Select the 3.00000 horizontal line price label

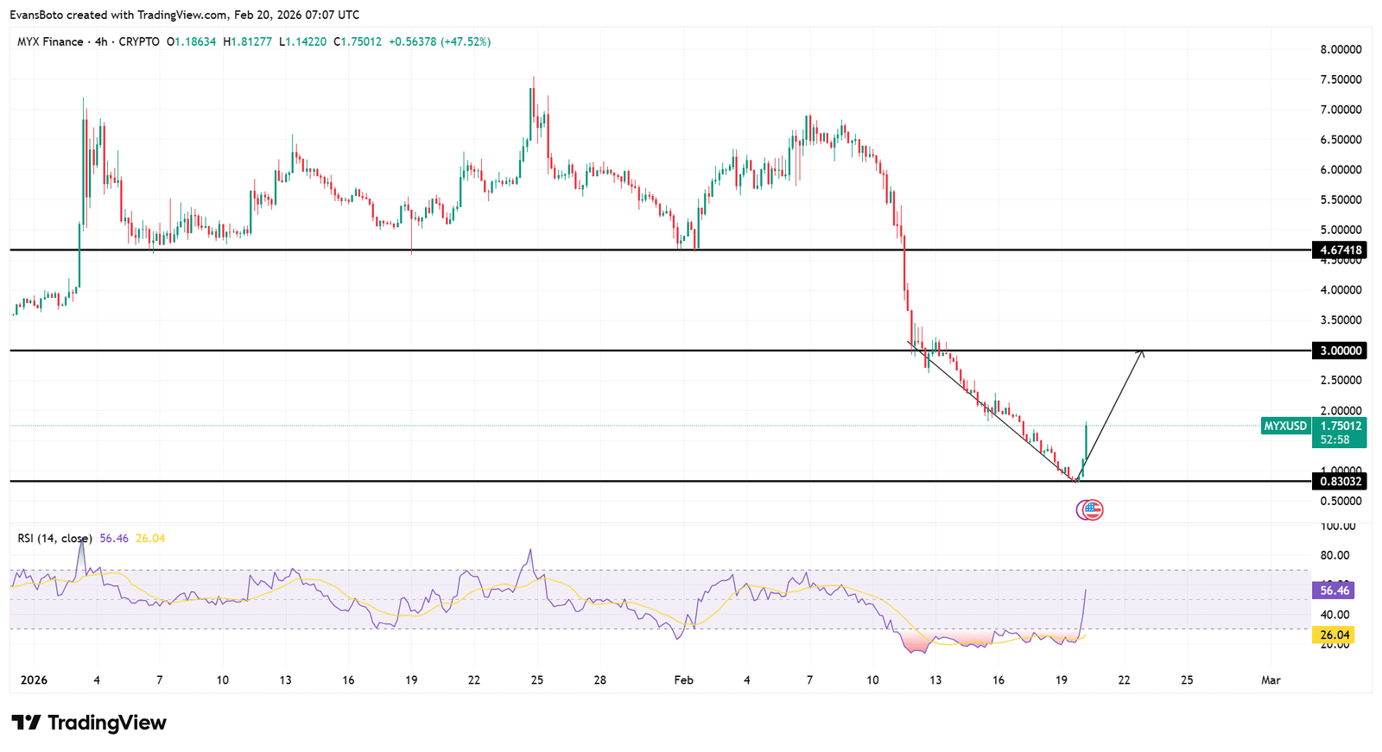[x=1339, y=351]
